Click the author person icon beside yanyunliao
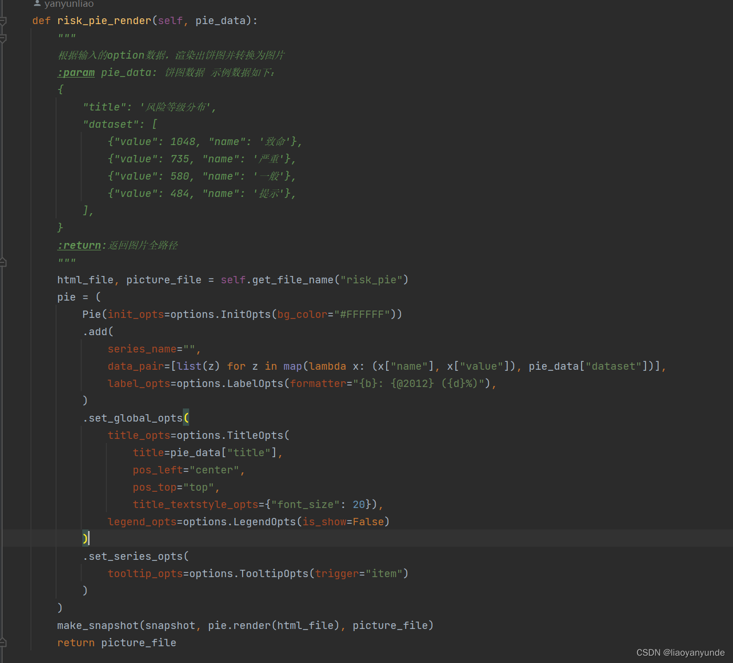This screenshot has height=663, width=733. coord(37,3)
